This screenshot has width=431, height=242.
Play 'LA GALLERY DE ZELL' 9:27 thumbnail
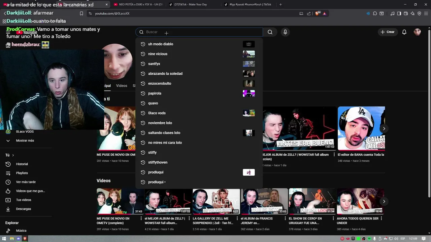click(x=216, y=201)
